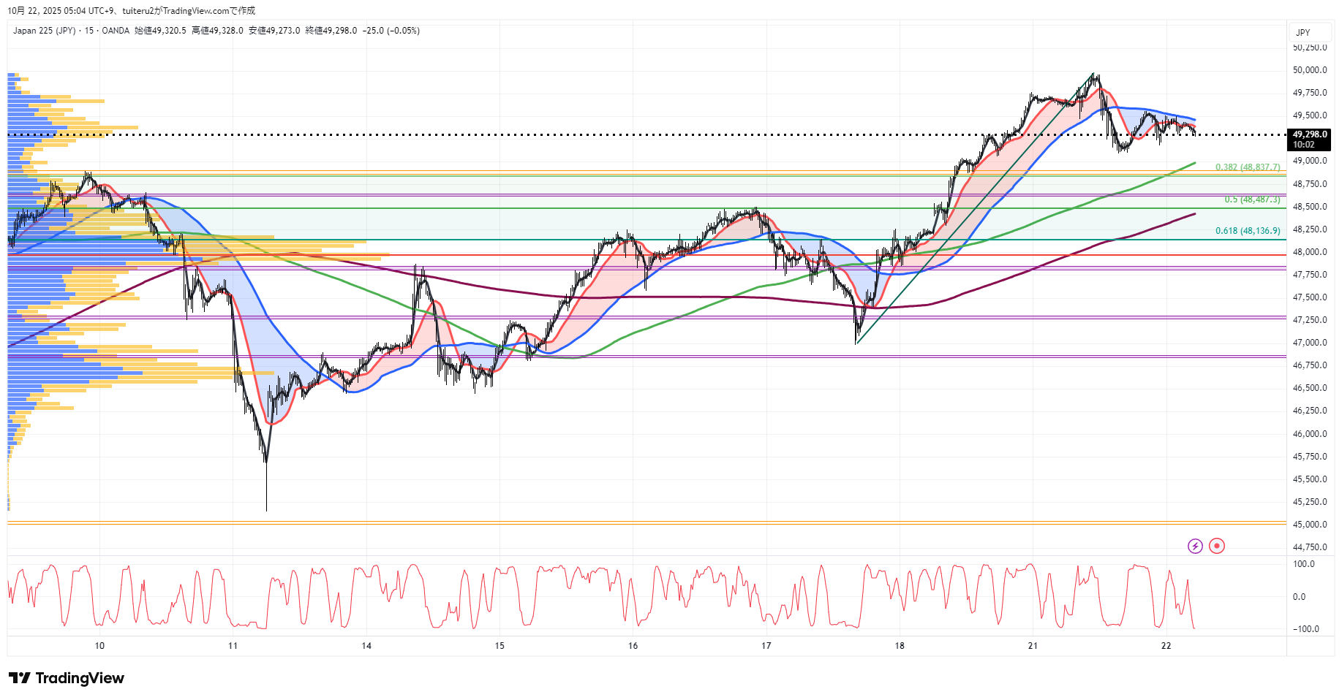Click the -100.0 label on oscillator scale
This screenshot has width=1342, height=700.
click(x=1305, y=629)
